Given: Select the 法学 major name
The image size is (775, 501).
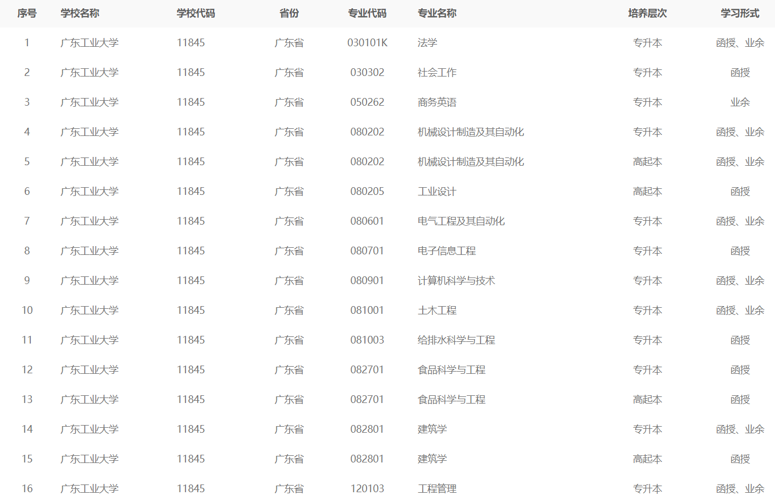Looking at the screenshot, I should coord(427,43).
